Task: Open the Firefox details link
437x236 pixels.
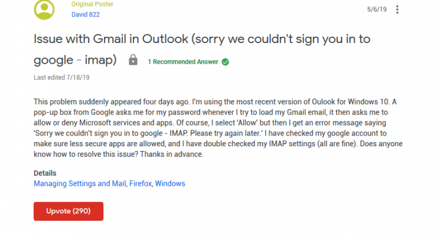Action: 141,183
